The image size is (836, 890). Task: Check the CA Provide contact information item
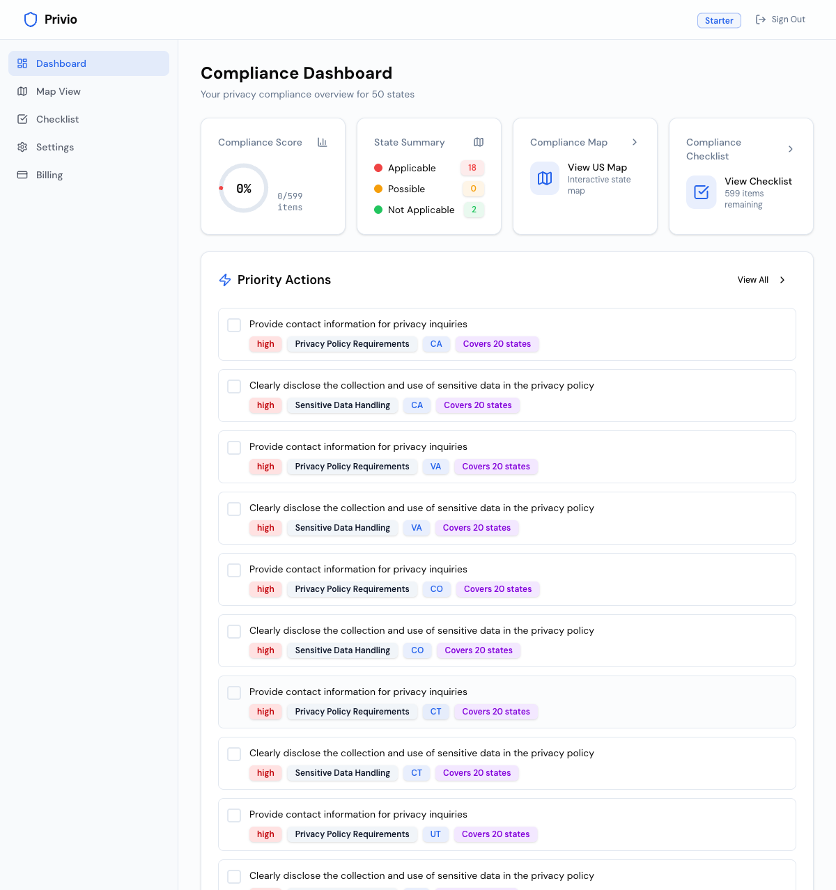click(x=234, y=325)
